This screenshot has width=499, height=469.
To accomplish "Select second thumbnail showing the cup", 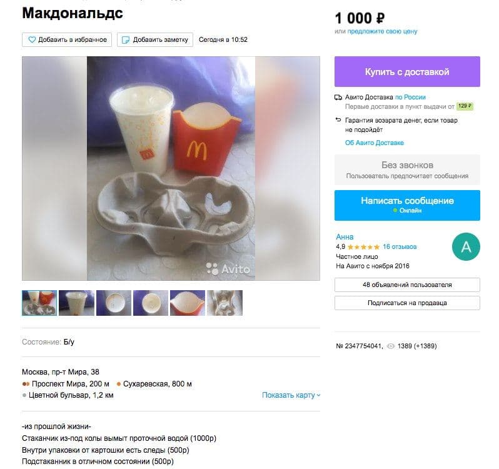I will click(76, 303).
